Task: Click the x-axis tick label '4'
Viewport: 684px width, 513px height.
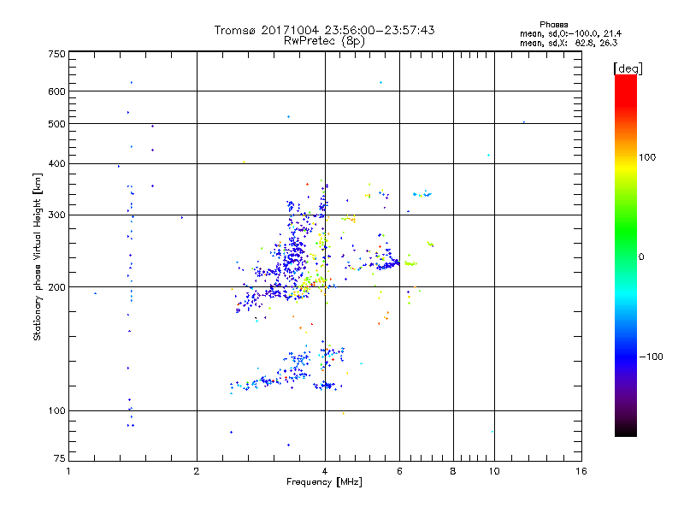Action: coord(325,471)
